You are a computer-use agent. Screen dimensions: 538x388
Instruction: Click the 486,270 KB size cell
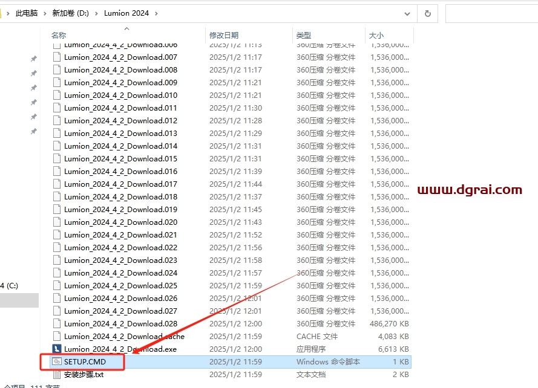[389, 323]
